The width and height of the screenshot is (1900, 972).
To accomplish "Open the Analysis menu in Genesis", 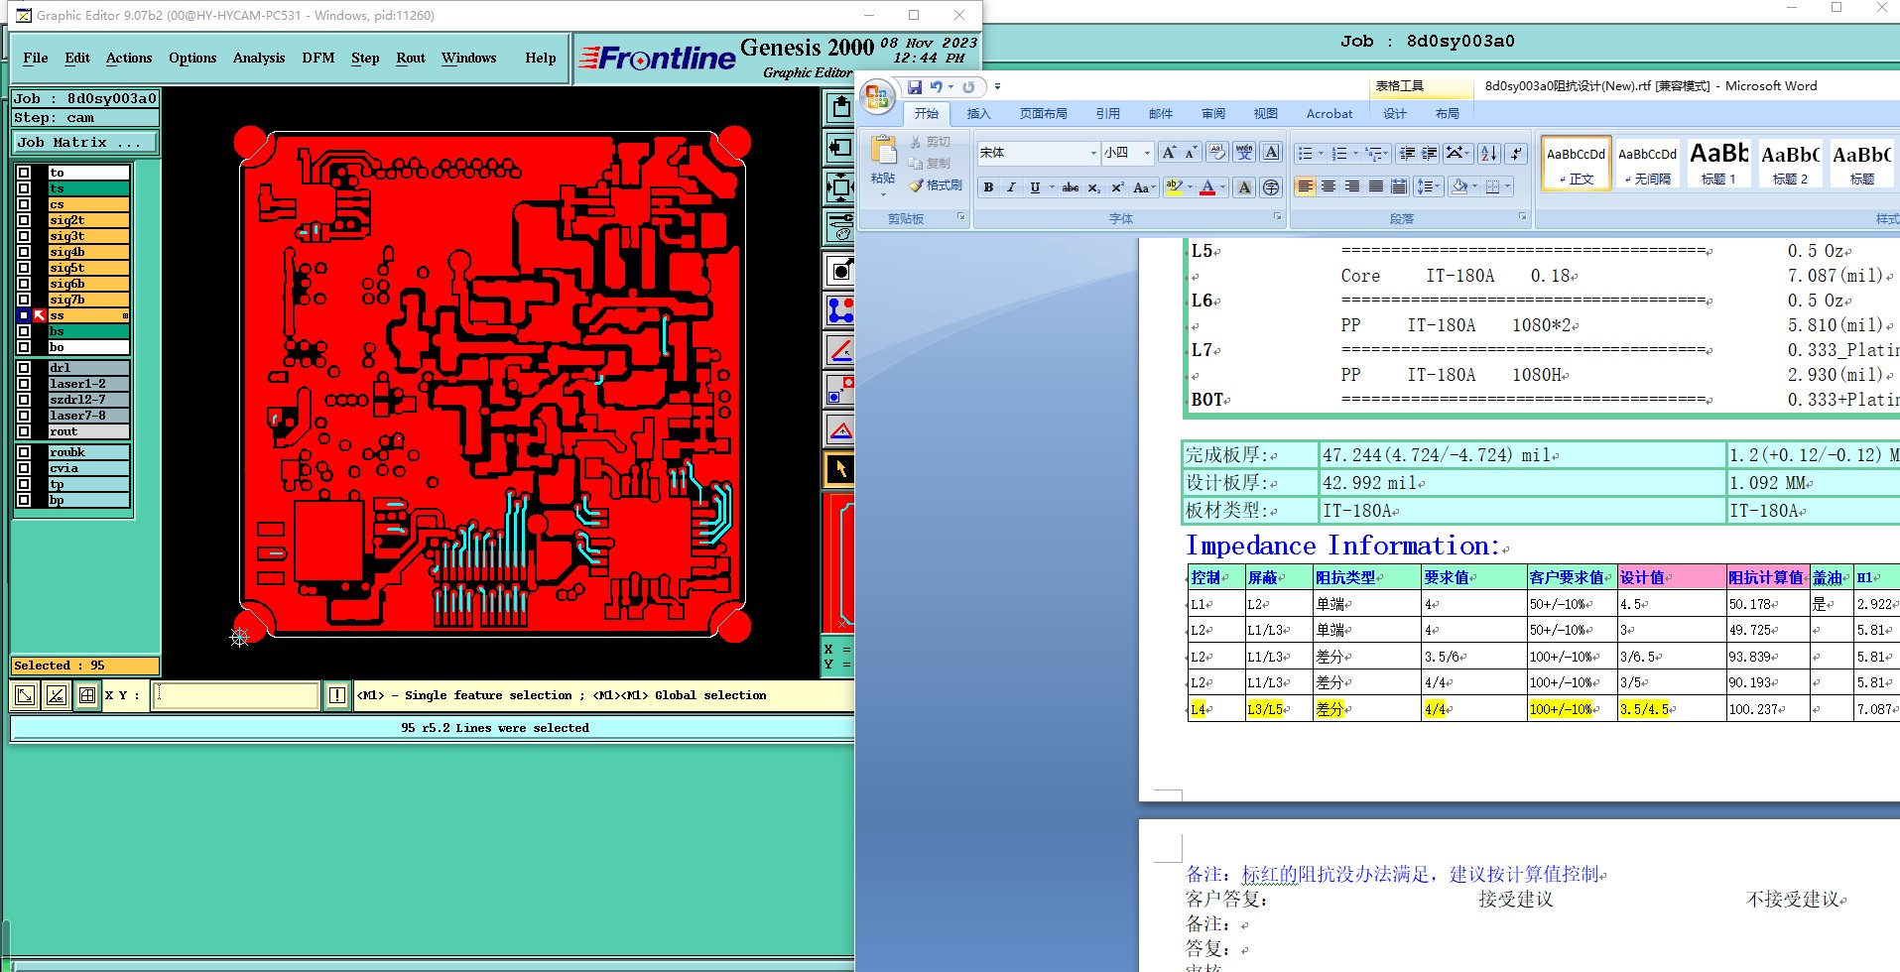I will point(259,58).
